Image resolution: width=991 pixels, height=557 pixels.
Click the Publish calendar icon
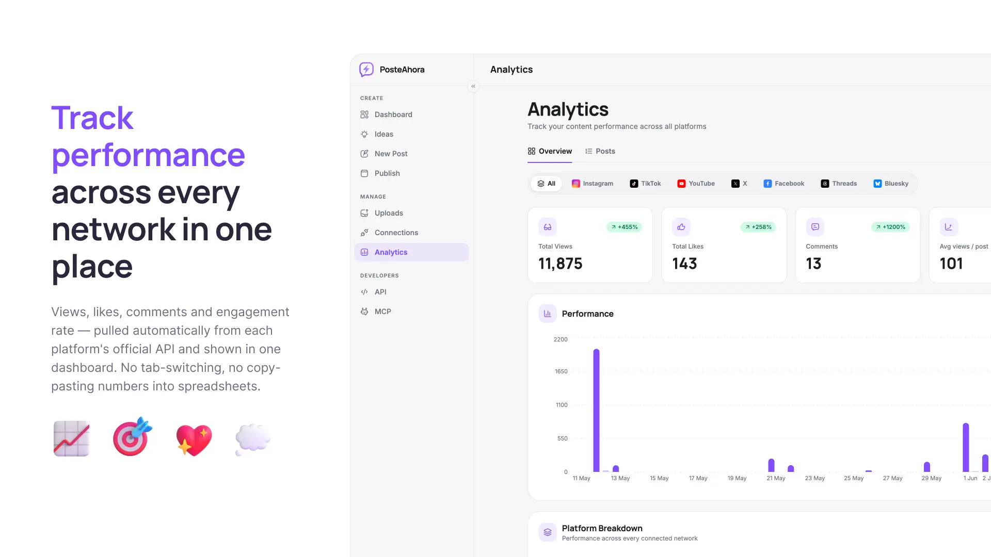coord(364,173)
